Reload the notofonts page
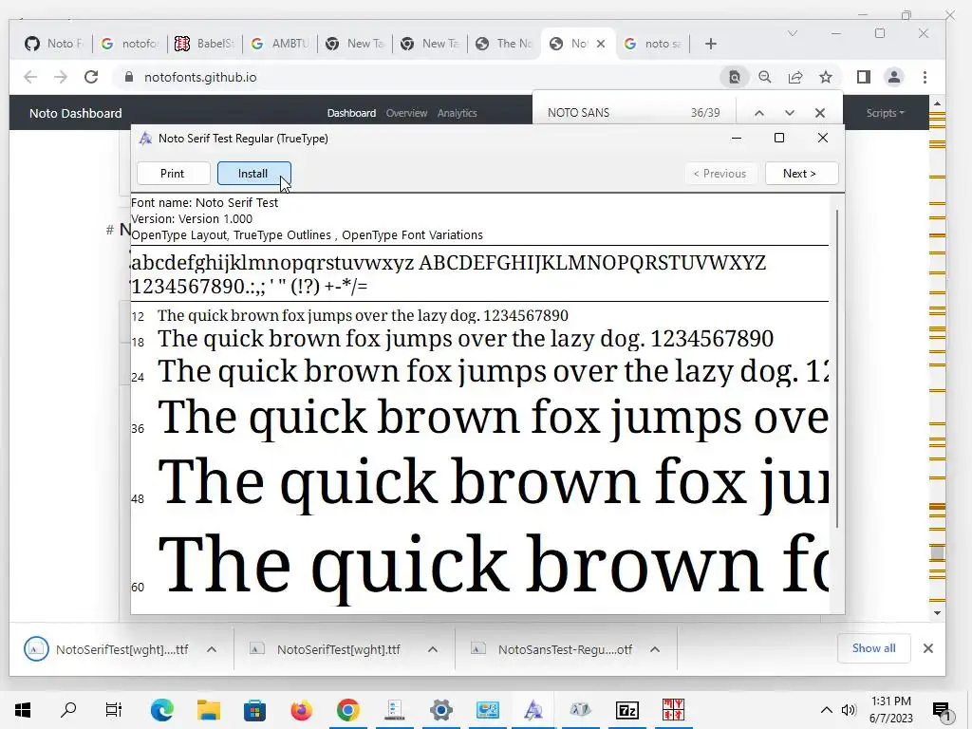This screenshot has height=729, width=972. (91, 77)
